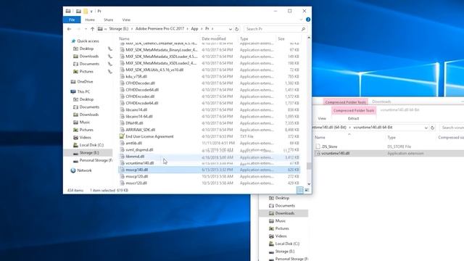Select the ARRIRAW_SDK.dll file
The width and height of the screenshot is (464, 261).
click(140, 130)
